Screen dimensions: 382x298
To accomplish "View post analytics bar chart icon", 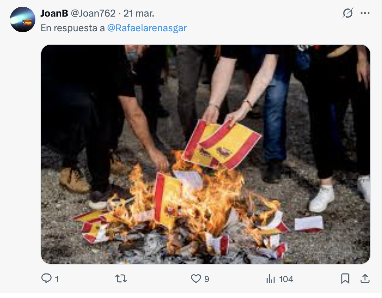I will click(271, 279).
